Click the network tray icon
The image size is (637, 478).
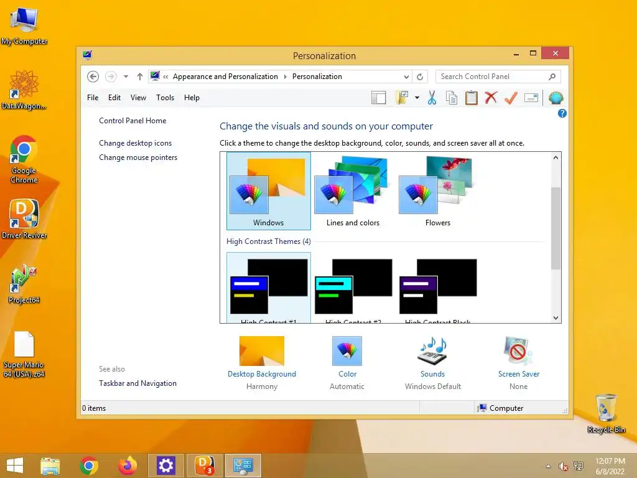tap(578, 466)
